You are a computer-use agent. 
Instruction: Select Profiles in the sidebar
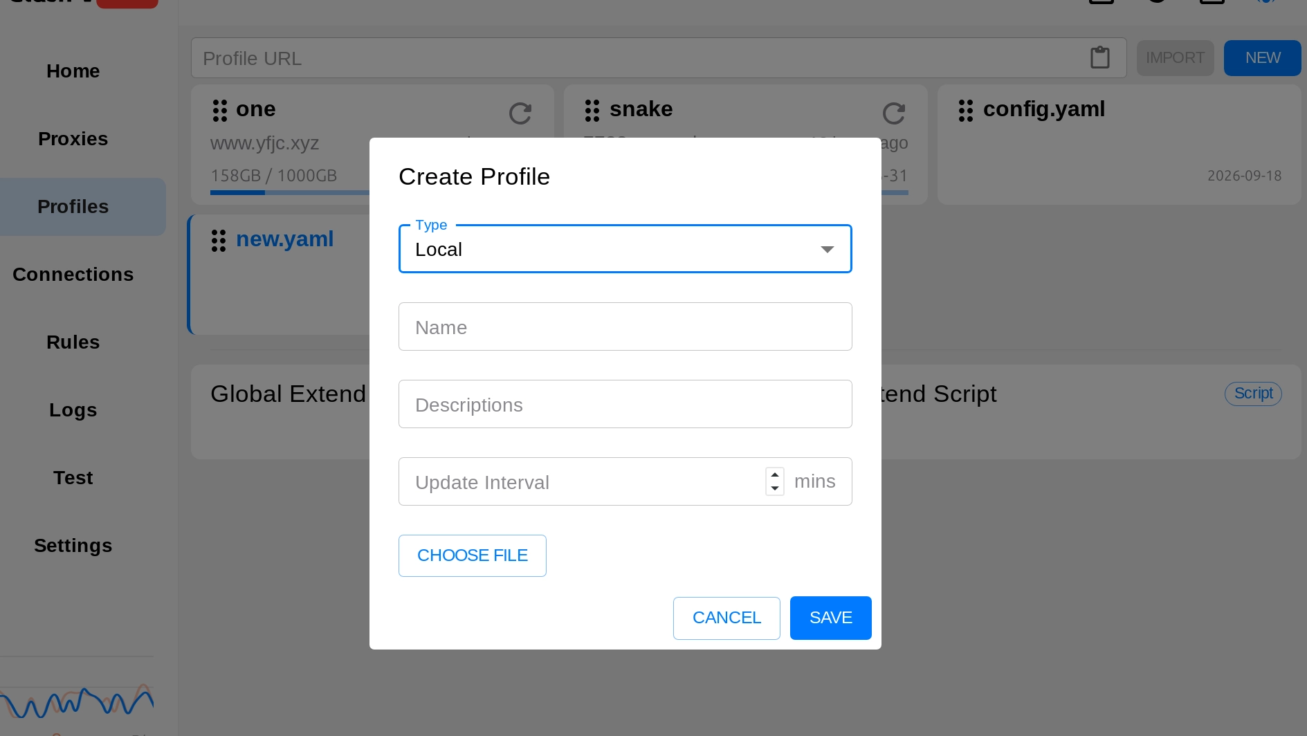click(73, 207)
